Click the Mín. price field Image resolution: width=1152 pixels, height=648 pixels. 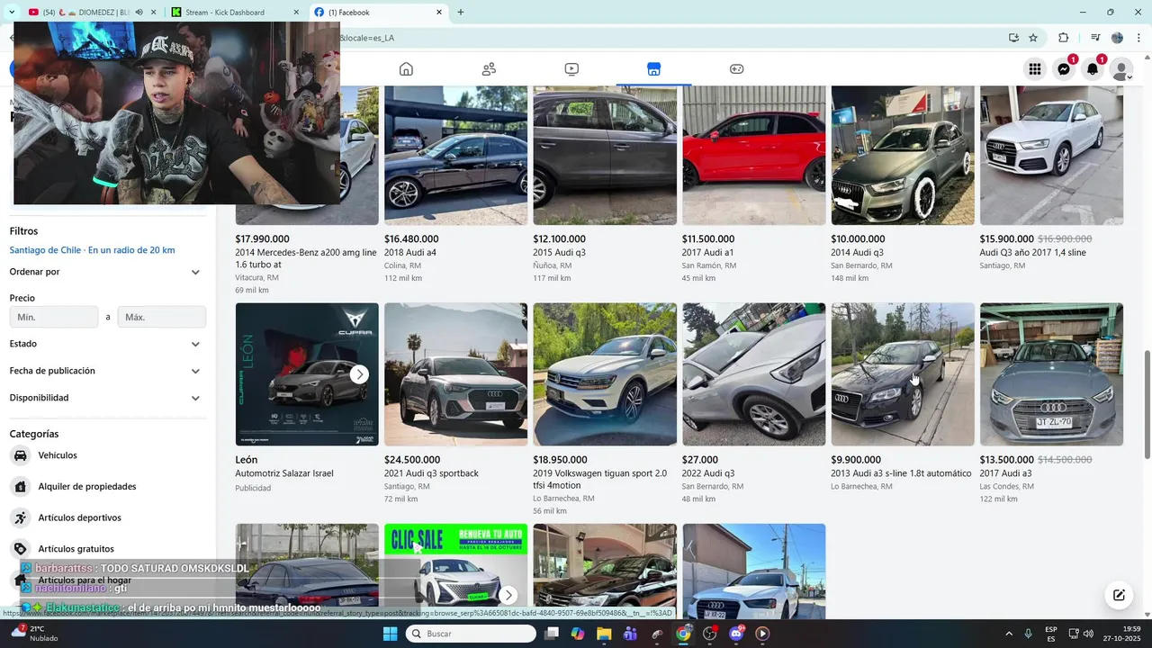(x=54, y=317)
